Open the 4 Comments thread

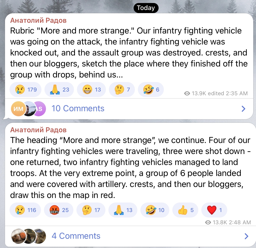(76, 236)
